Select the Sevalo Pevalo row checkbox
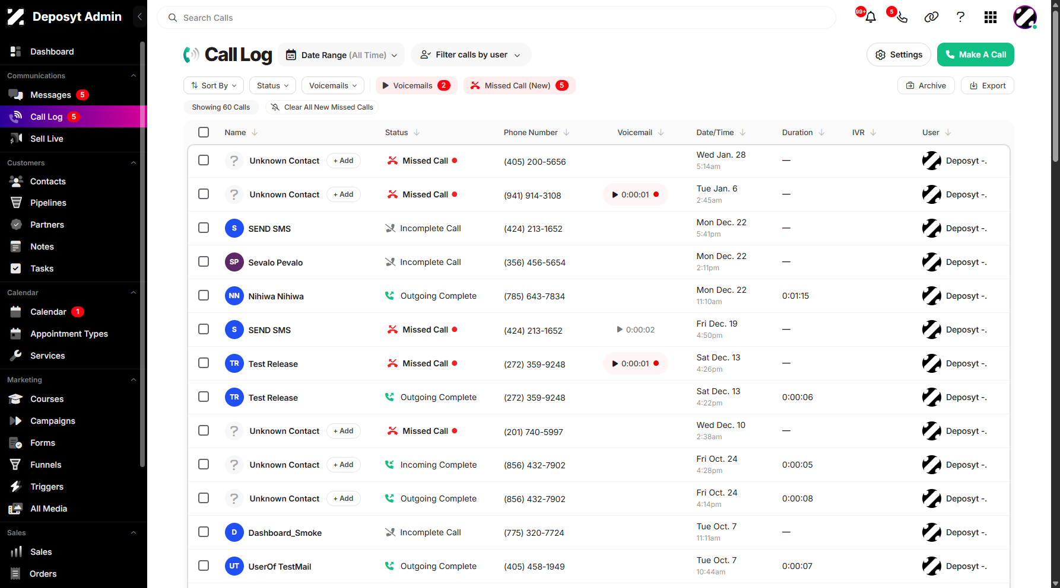 pyautogui.click(x=204, y=261)
